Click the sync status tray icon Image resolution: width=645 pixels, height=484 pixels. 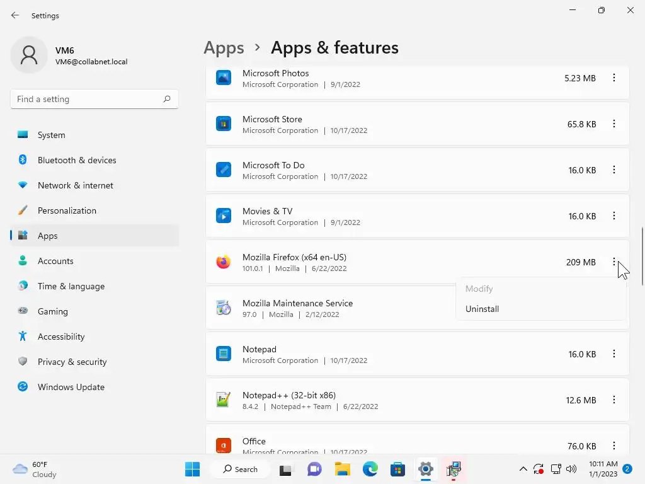coord(539,469)
